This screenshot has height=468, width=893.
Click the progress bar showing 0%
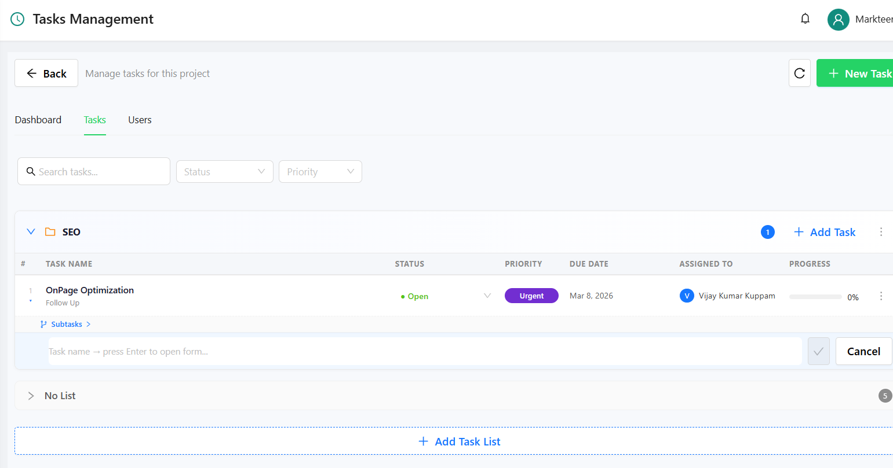click(815, 296)
